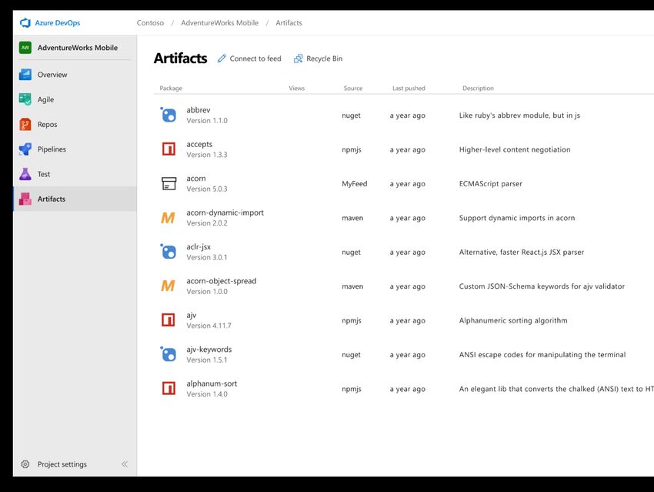Open the AdventureWorks Mobile AW project badge

[25, 48]
